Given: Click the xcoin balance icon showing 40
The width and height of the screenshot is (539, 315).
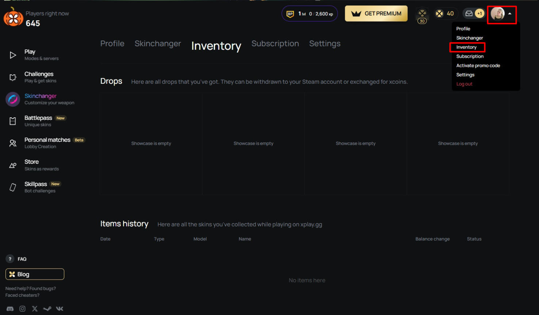Looking at the screenshot, I should pos(439,14).
